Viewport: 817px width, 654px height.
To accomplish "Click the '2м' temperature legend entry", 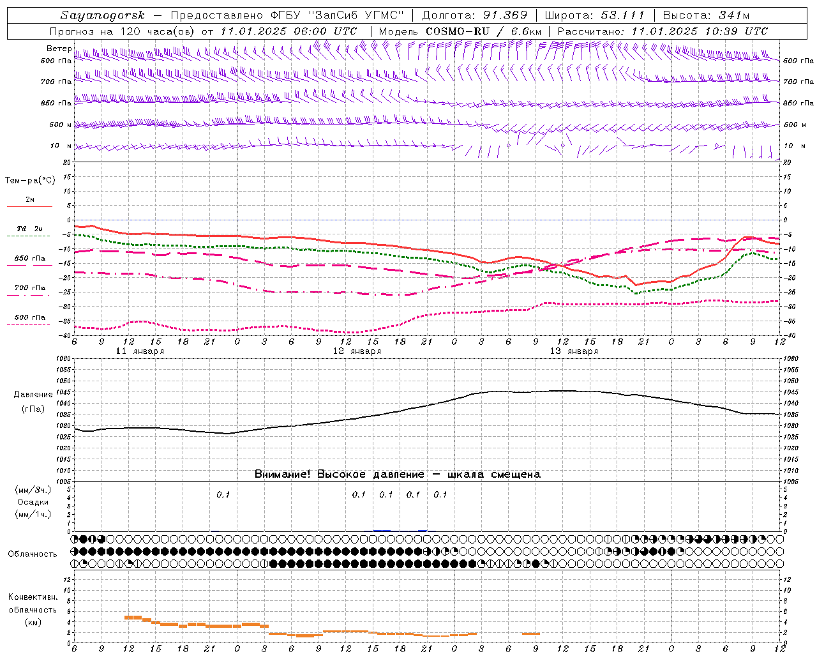I will pyautogui.click(x=30, y=200).
